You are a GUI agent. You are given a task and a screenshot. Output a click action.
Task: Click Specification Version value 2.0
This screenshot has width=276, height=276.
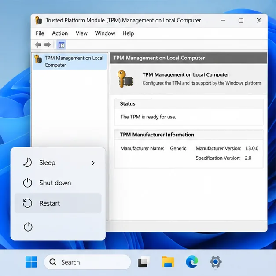click(248, 158)
